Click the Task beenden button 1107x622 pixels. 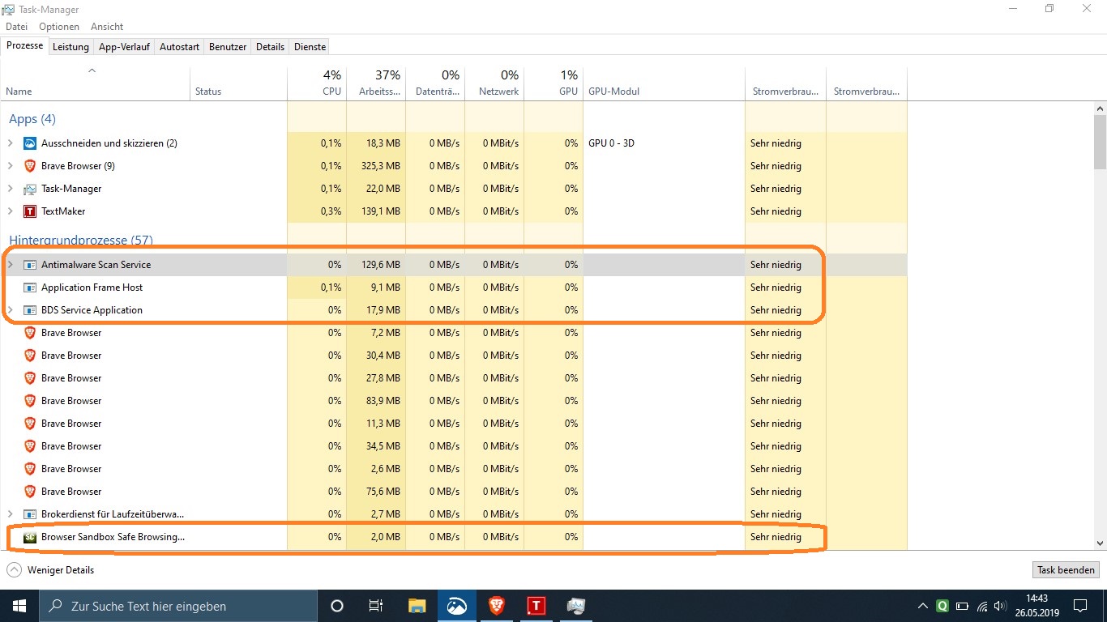pos(1066,570)
